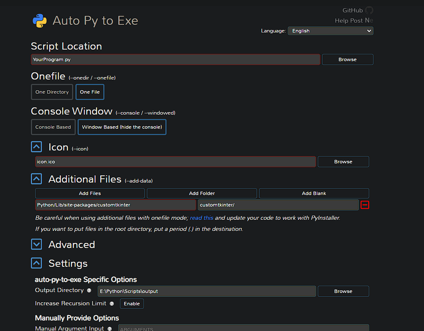Open the GitHub text link
Screen dimensions: 424x331
pyautogui.click(x=352, y=10)
